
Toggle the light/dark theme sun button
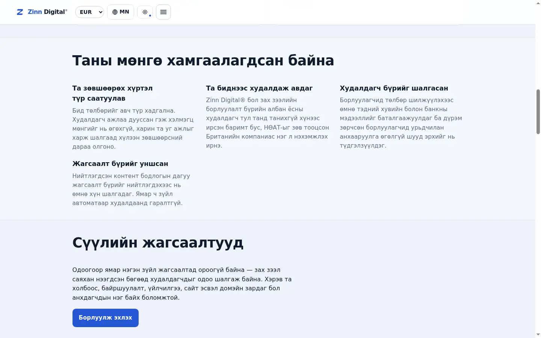(x=145, y=12)
